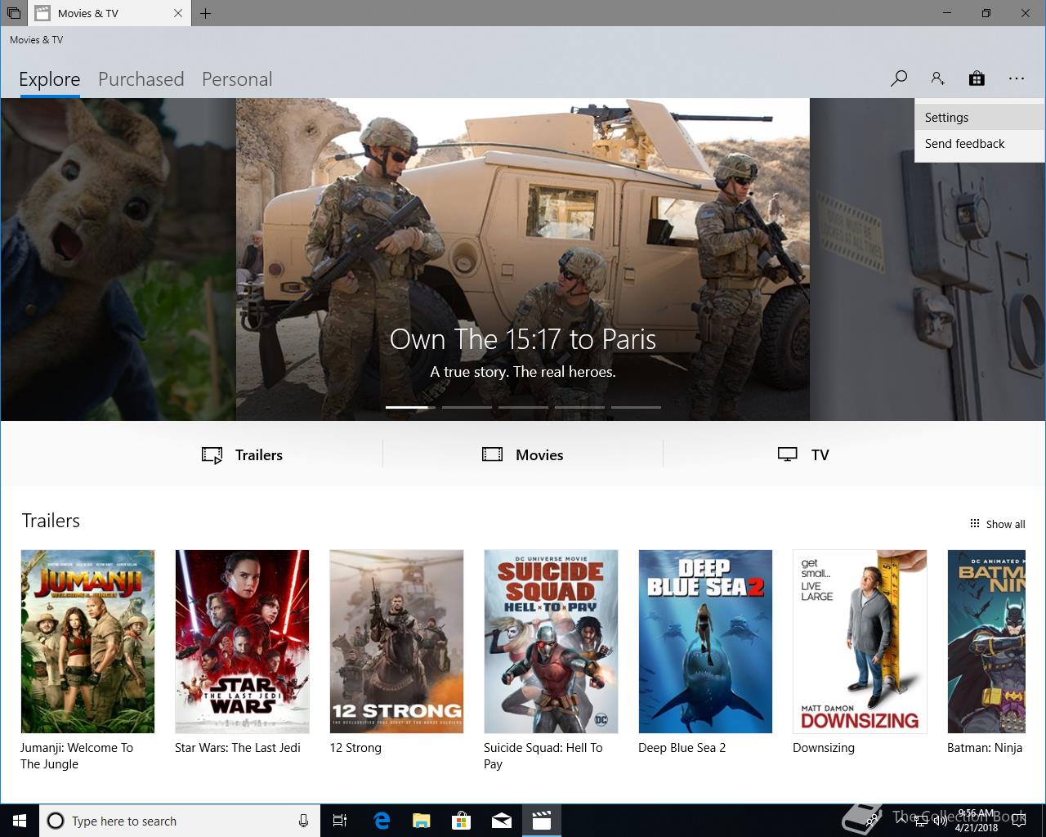Select the first carousel slide indicator
1046x837 pixels.
point(410,407)
